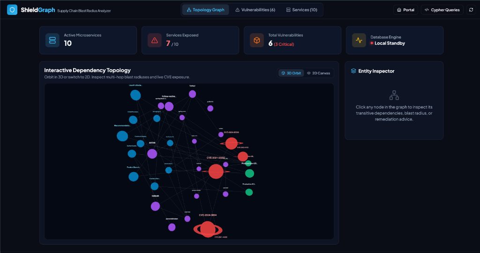The width and height of the screenshot is (480, 253).
Task: Click the refresh icon button
Action: click(x=471, y=10)
